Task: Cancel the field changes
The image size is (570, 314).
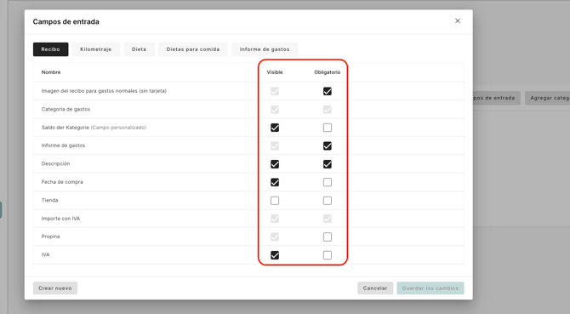Action: 375,288
